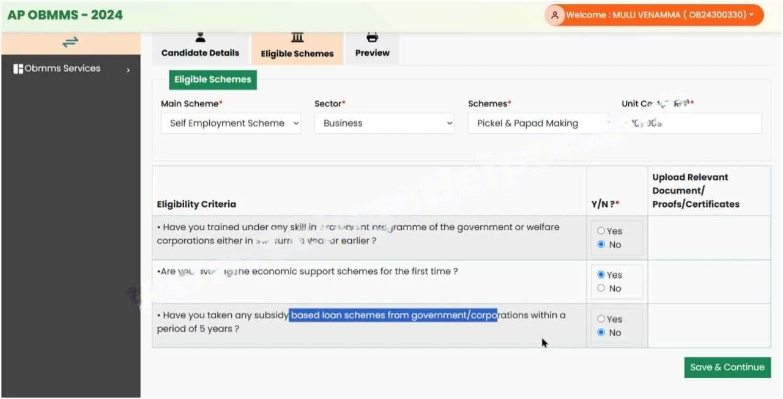Click the user avatar in the Welcome header

pos(555,15)
